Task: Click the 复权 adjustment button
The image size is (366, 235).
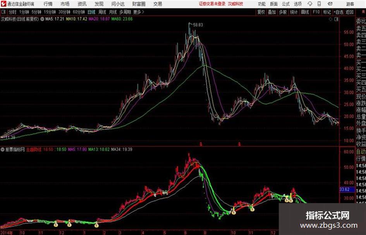Action: (x=261, y=12)
